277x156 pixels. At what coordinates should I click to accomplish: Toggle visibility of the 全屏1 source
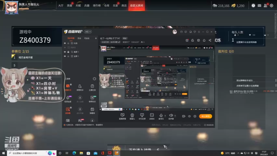click(65, 56)
